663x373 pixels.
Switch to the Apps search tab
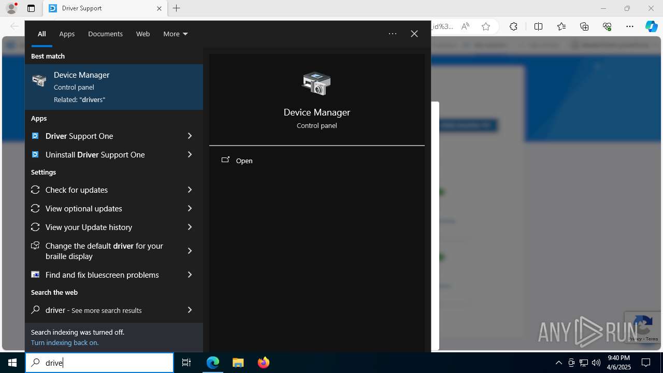67,34
